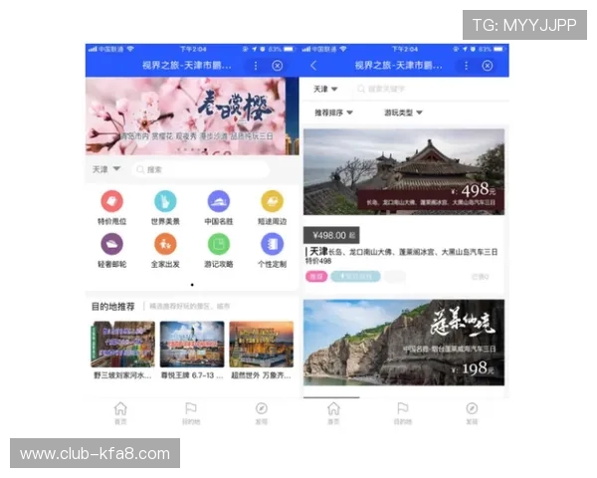597x478 pixels.
Task: Open the 498元 temple tour photo
Action: (x=404, y=171)
